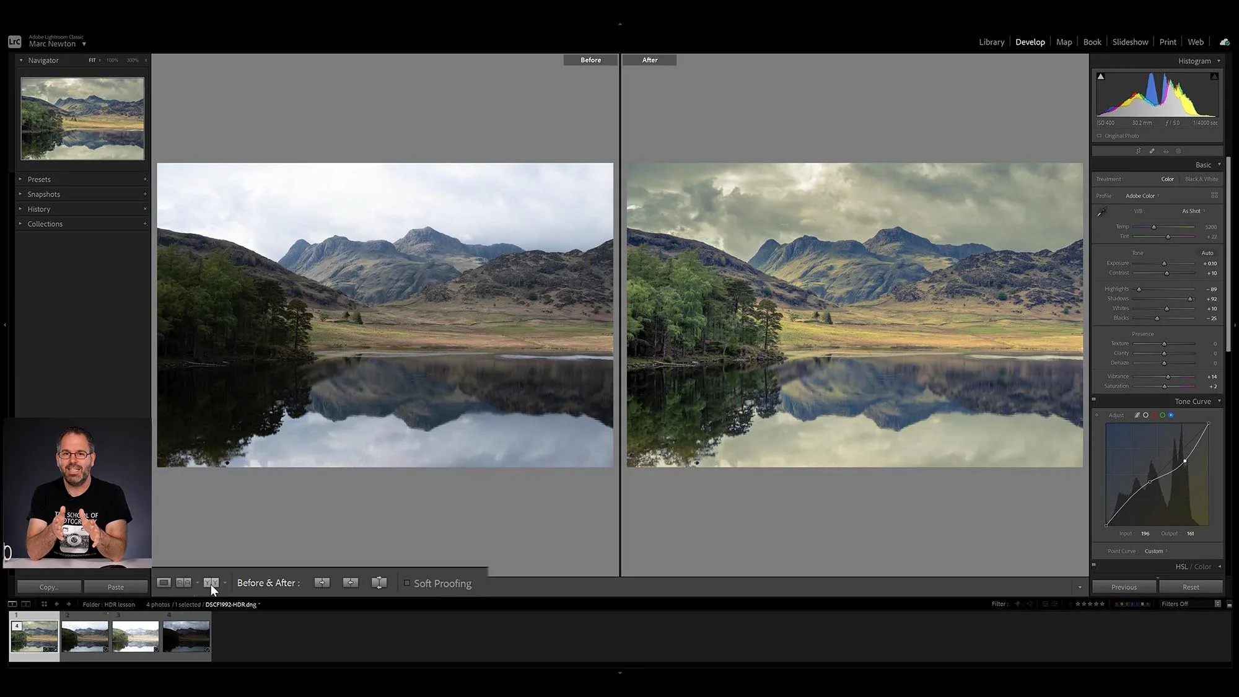
Task: Select the second filmstrip thumbnail
Action: click(x=85, y=636)
